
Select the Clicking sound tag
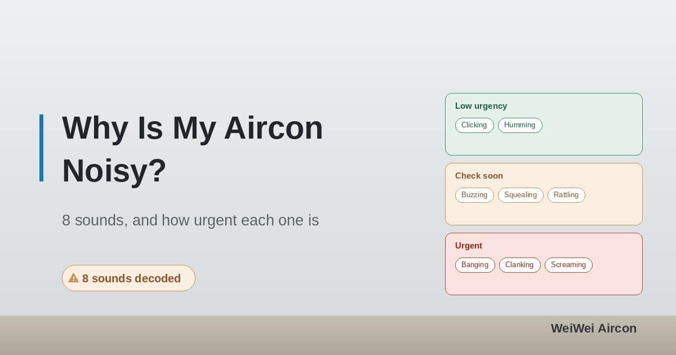tap(474, 125)
